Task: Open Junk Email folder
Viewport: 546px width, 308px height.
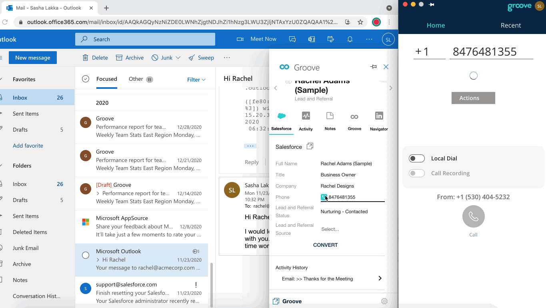Action: (x=26, y=248)
